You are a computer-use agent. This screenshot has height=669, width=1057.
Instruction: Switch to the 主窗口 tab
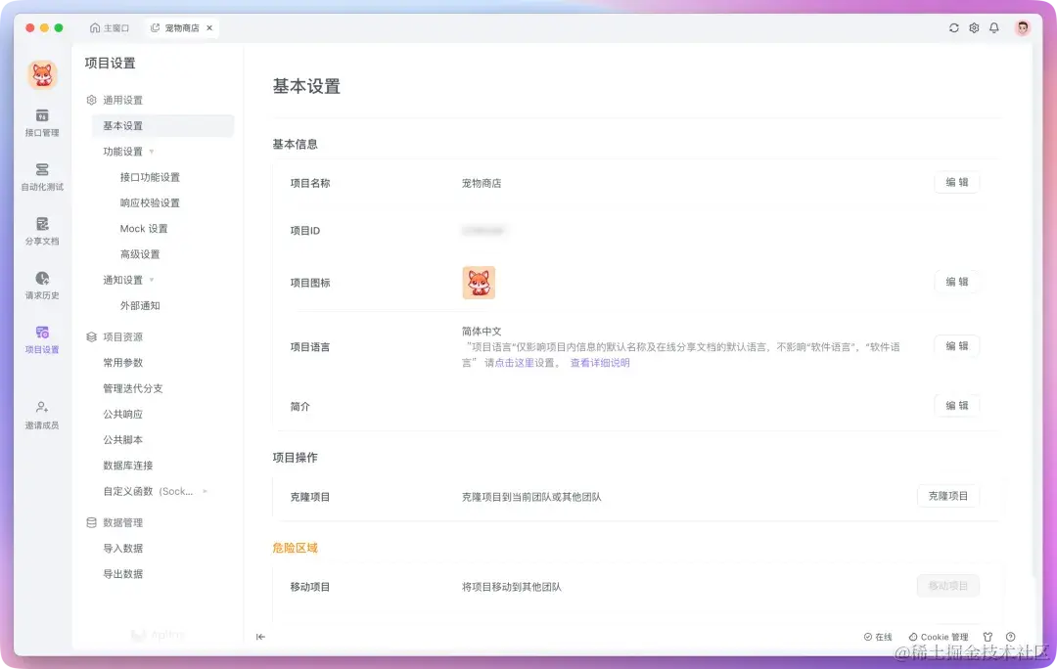tap(110, 27)
